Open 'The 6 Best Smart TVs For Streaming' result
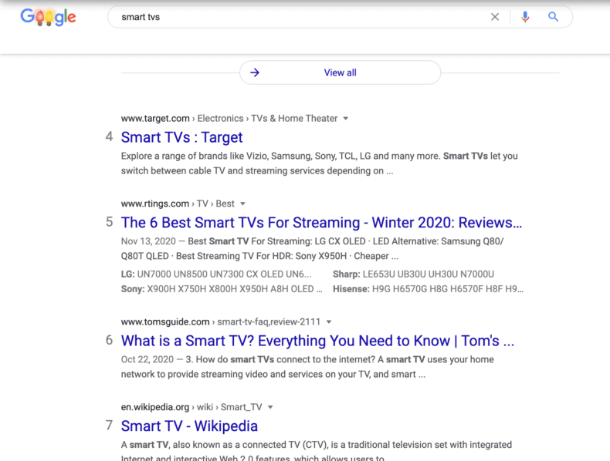Image resolution: width=610 pixels, height=461 pixels. (x=321, y=223)
